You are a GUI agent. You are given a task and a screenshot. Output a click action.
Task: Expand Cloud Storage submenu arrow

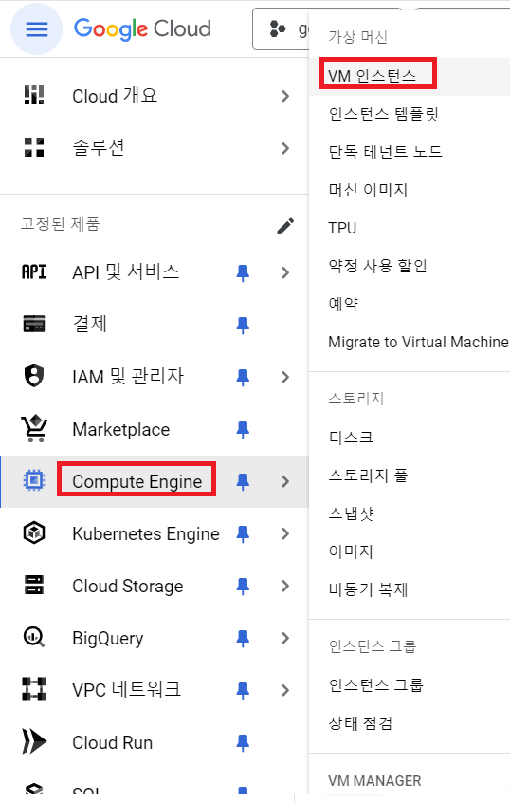pos(285,586)
